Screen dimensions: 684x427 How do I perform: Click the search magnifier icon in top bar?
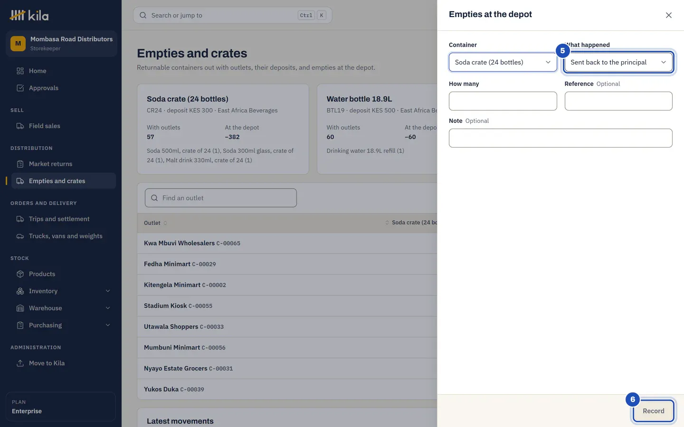coord(143,15)
